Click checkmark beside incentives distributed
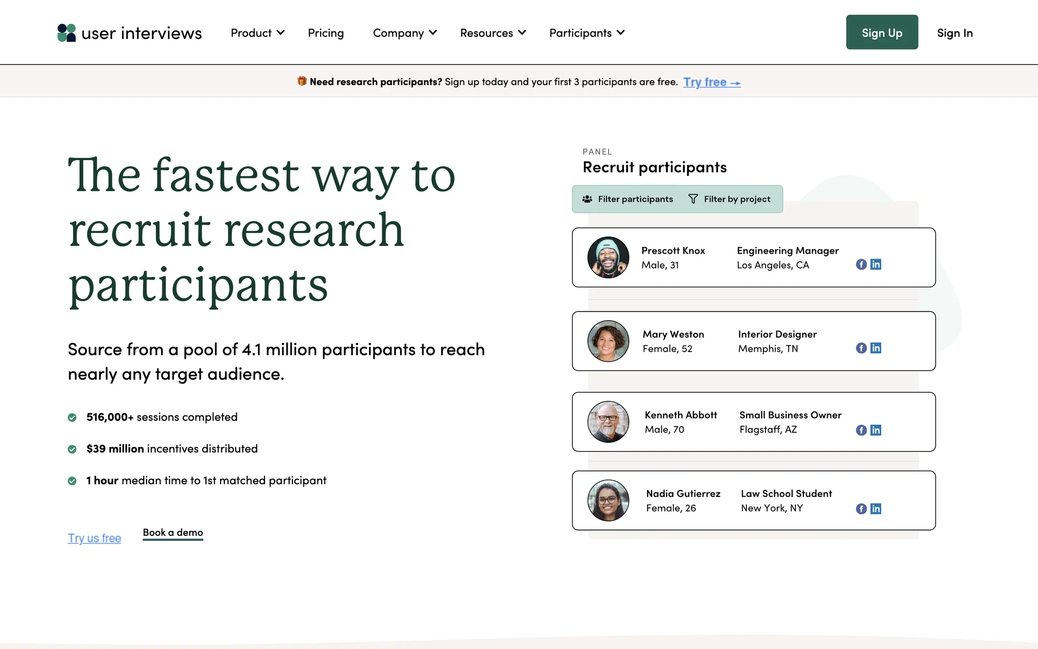Image resolution: width=1038 pixels, height=649 pixels. tap(72, 449)
